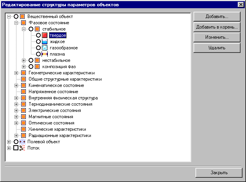Click orange icon beside Вещественный объект

(22, 16)
